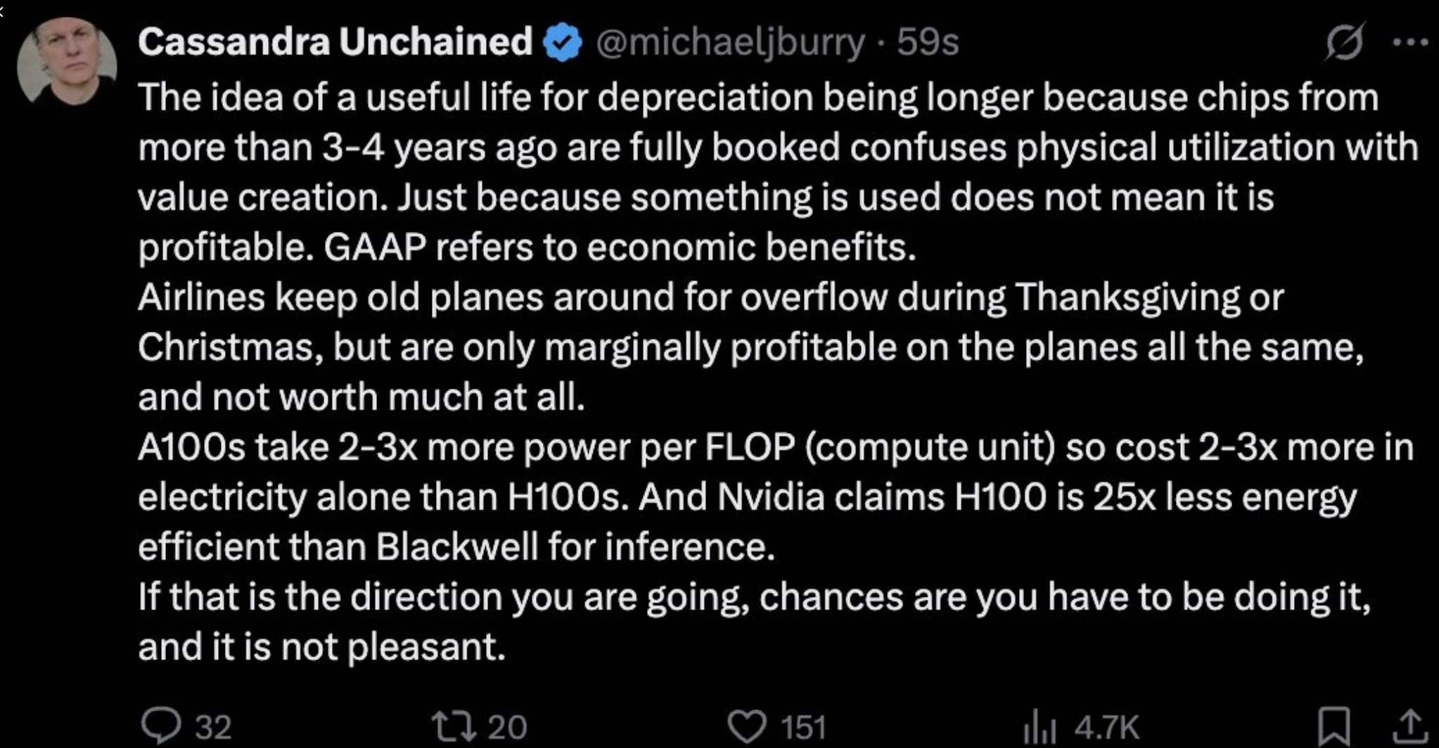Open the reply speech bubble icon
This screenshot has width=1439, height=748.
point(161,726)
